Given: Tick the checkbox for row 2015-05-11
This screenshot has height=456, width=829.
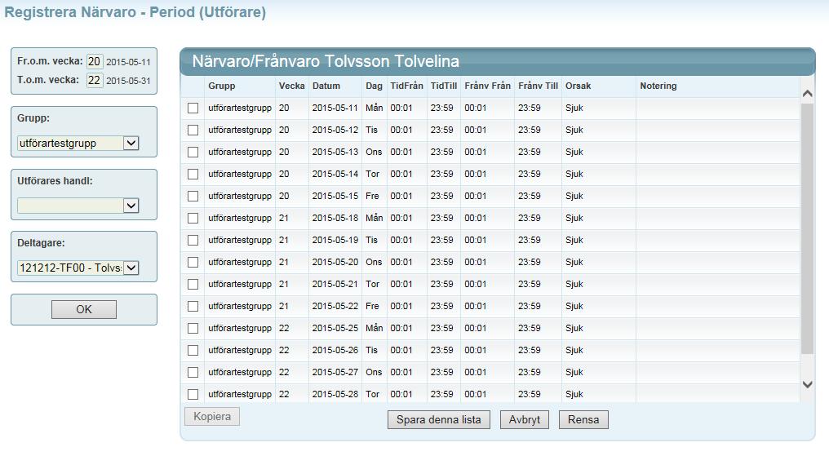Looking at the screenshot, I should [x=193, y=108].
